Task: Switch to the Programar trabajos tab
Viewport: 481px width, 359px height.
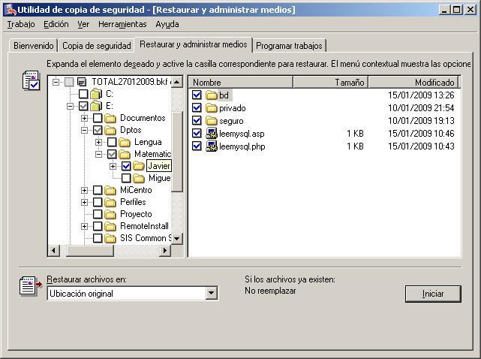Action: 289,46
